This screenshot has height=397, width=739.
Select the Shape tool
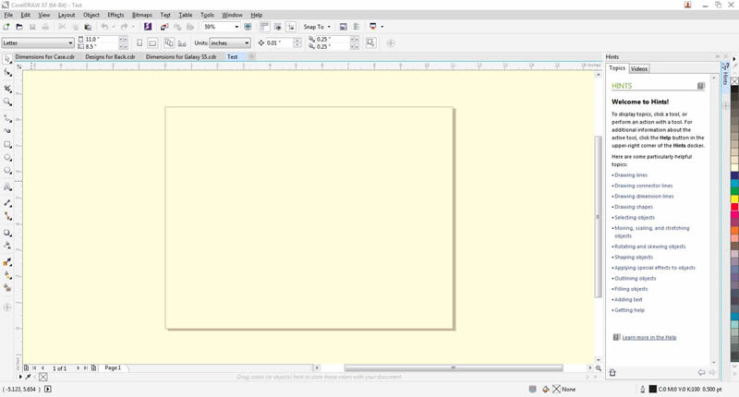pyautogui.click(x=7, y=73)
